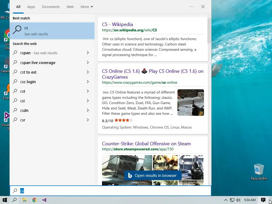The width and height of the screenshot is (272, 204).
Task: Click the search text input box
Action: (110, 191)
